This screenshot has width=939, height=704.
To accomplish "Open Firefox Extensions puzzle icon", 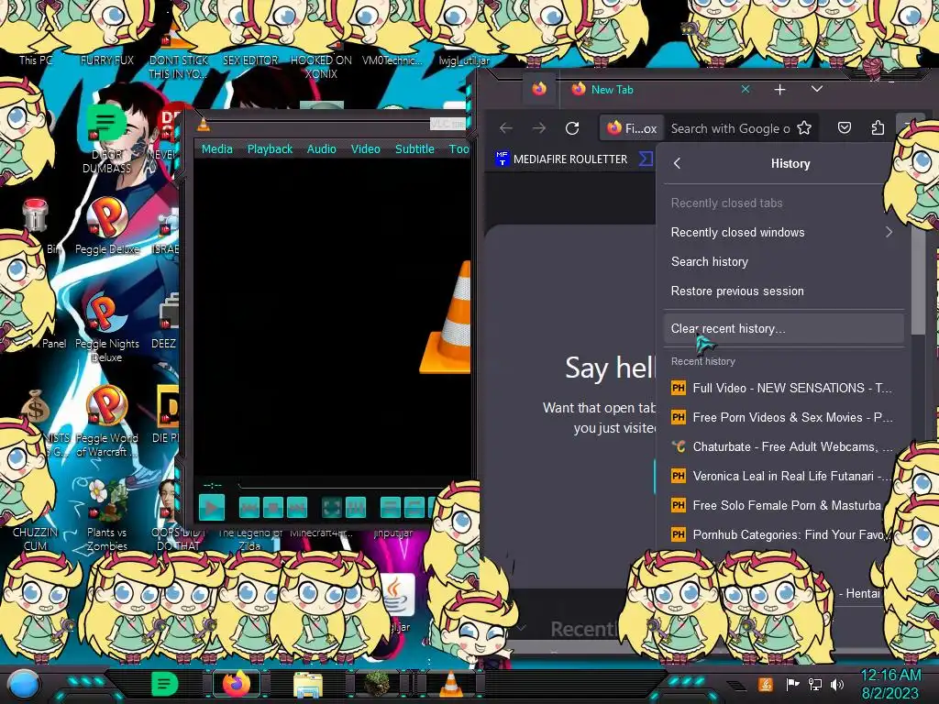I will [878, 128].
